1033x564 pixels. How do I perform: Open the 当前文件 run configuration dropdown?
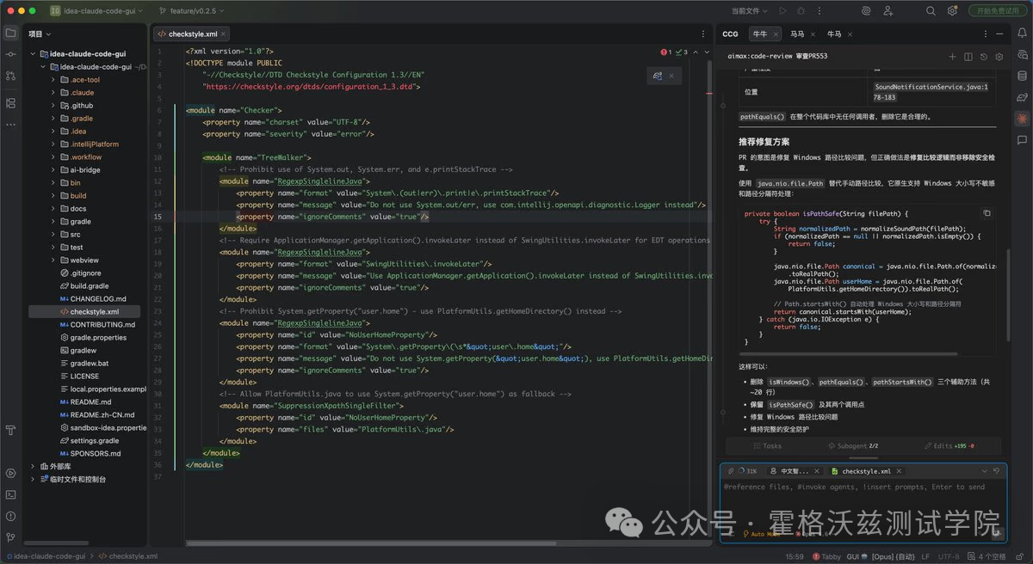pyautogui.click(x=749, y=11)
